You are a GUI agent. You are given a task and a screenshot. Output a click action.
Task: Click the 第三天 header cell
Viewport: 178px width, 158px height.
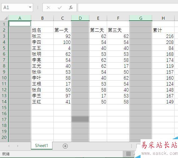click(118, 30)
